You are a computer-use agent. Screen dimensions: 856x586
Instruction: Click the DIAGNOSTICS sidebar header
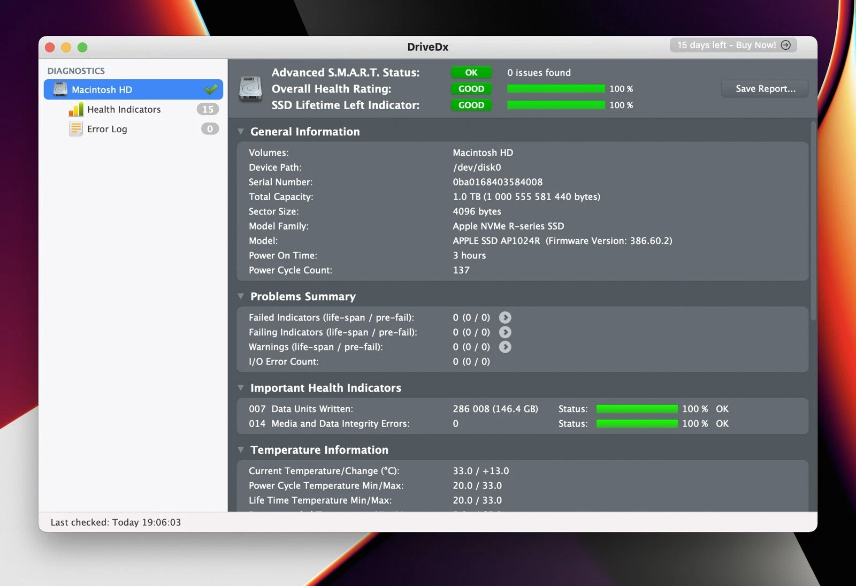click(x=76, y=71)
